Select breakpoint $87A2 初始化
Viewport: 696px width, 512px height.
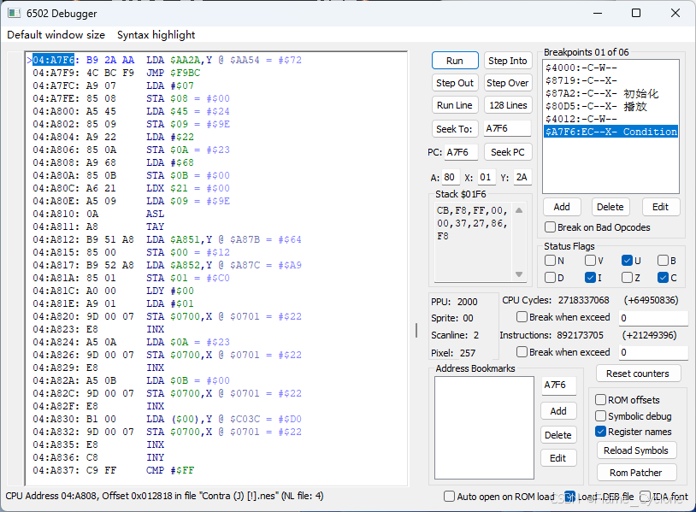coord(610,93)
